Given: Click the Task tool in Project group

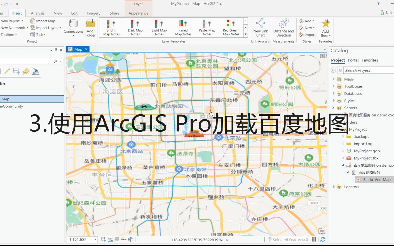Looking at the screenshot, I should click(x=38, y=34).
